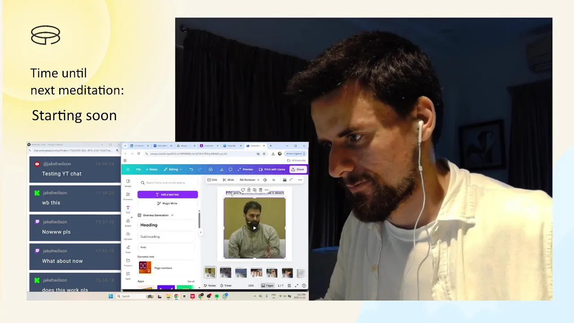574x323 pixels.
Task: Select the POV text line on the canvas
Action: (255, 193)
